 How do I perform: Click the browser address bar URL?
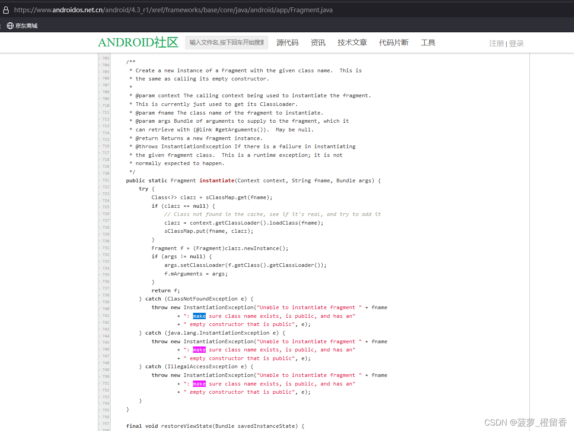173,10
